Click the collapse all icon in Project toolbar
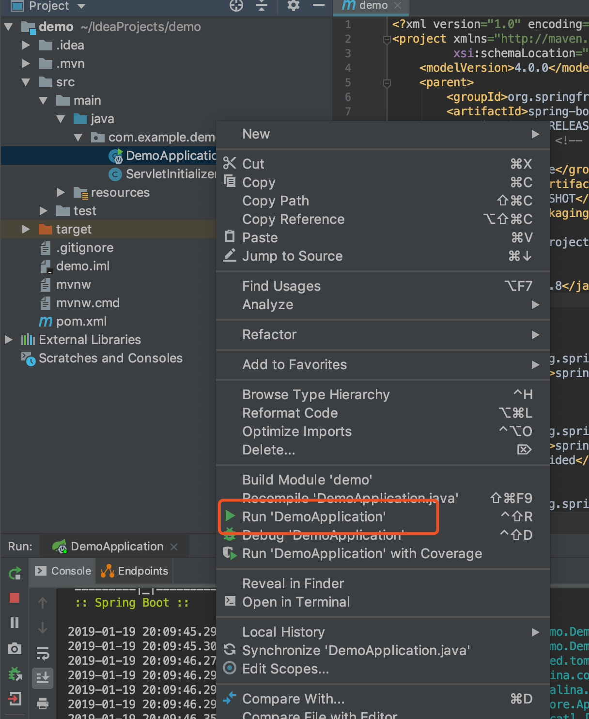The width and height of the screenshot is (589, 719). coord(262,5)
